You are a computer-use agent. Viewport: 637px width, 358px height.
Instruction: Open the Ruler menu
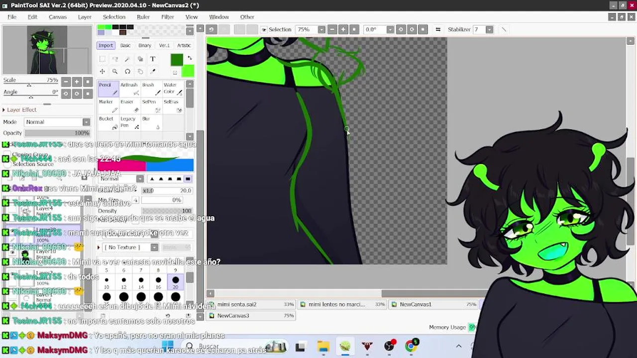tap(143, 17)
